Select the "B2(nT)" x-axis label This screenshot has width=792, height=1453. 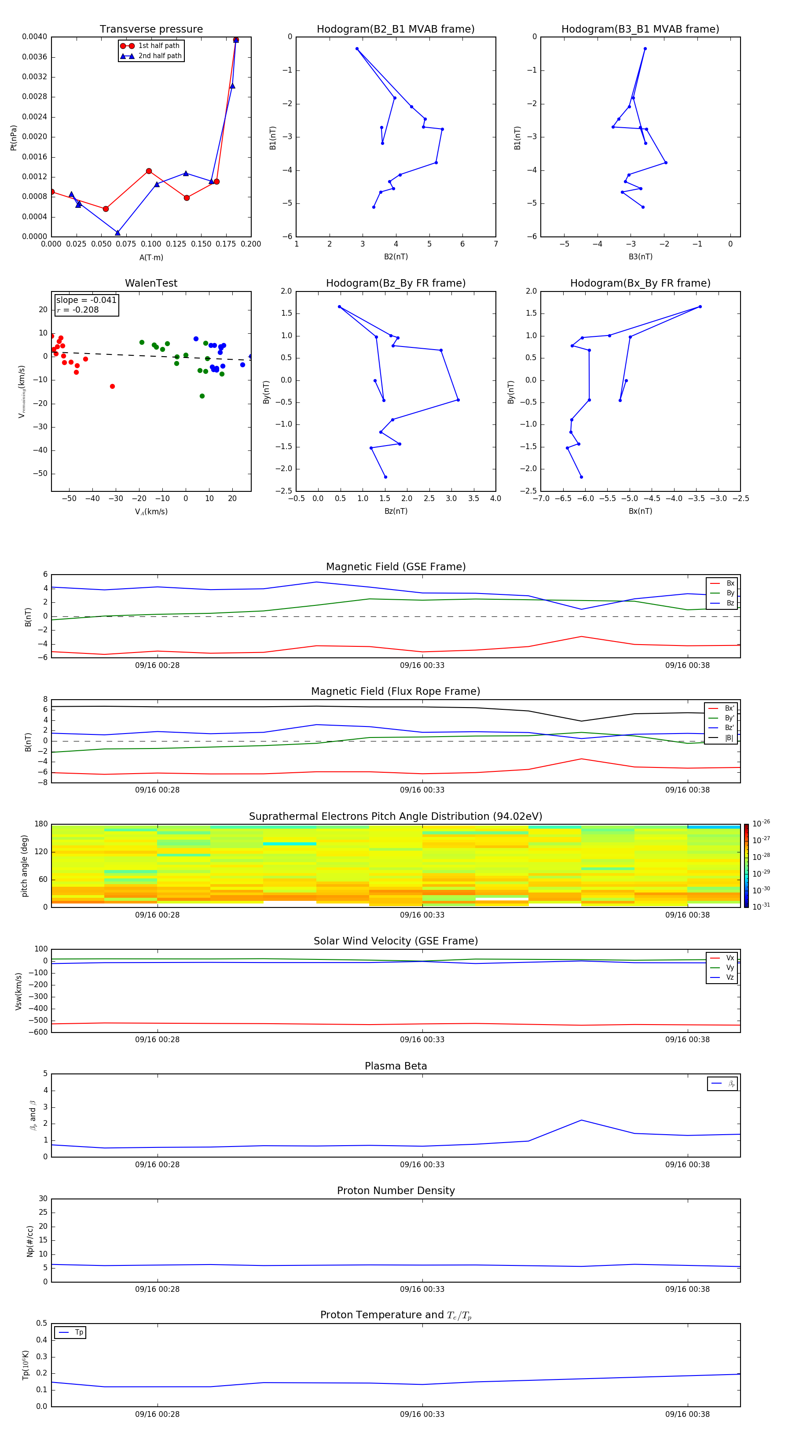(396, 257)
